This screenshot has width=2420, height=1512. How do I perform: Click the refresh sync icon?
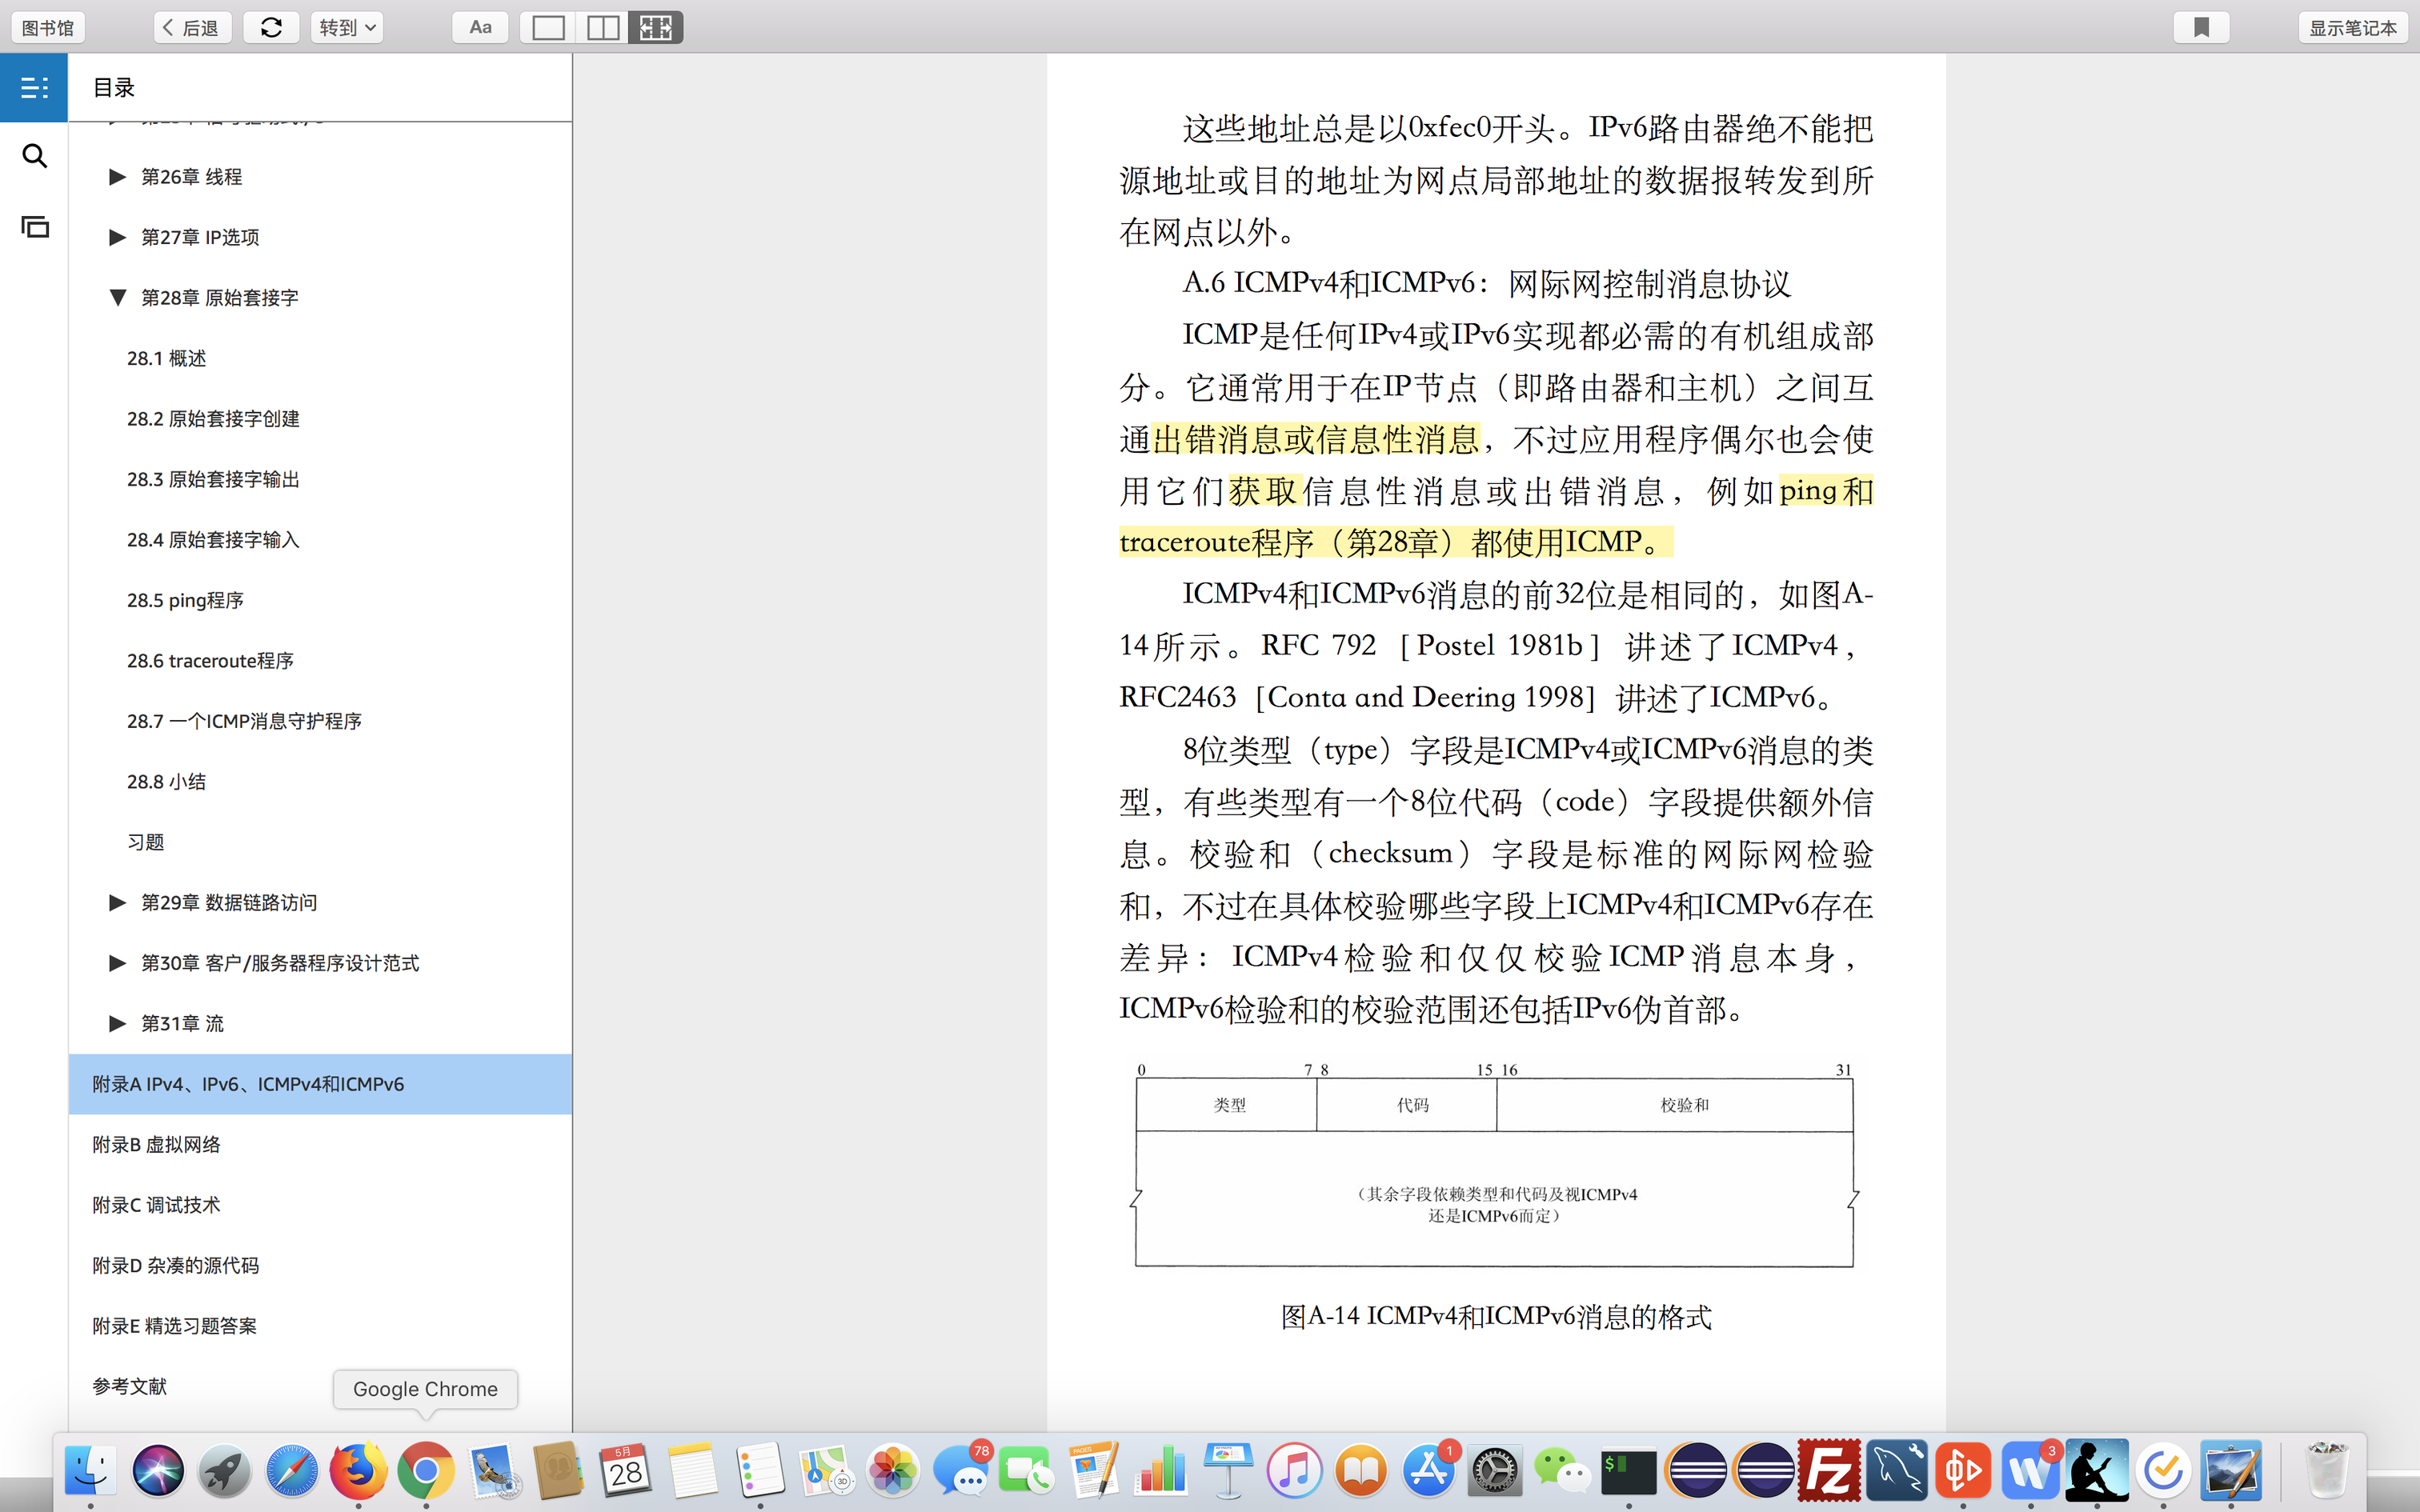tap(271, 28)
